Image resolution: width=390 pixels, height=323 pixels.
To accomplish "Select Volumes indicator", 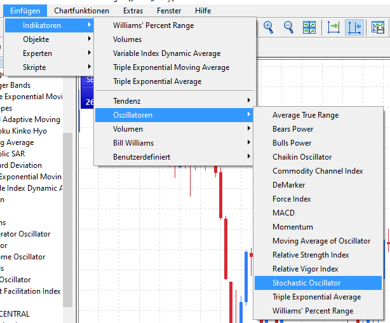I will tap(175, 39).
